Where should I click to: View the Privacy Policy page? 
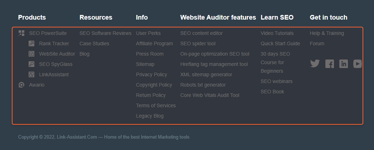click(x=152, y=74)
